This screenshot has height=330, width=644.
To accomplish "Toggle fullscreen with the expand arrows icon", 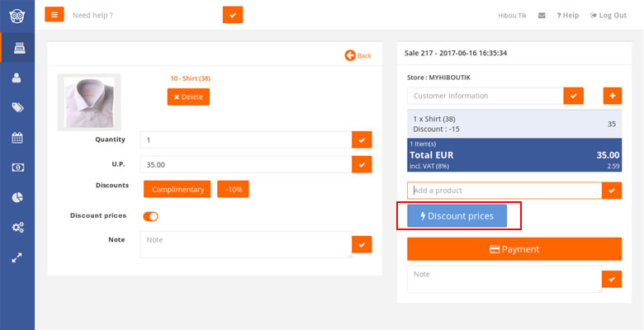I will coord(17,257).
